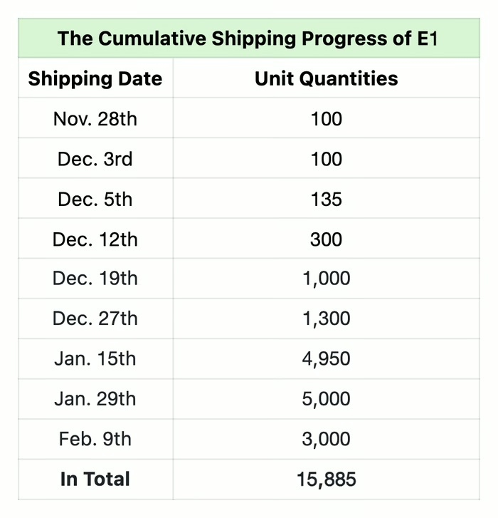Select the 5,000 unit quantity cell
This screenshot has width=498, height=518.
pos(326,398)
